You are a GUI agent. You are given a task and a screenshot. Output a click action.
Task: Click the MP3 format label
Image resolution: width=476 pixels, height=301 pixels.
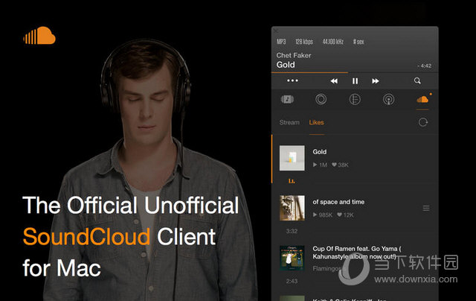[x=281, y=42]
